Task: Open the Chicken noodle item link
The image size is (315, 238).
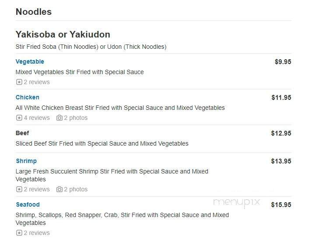Action: point(28,98)
